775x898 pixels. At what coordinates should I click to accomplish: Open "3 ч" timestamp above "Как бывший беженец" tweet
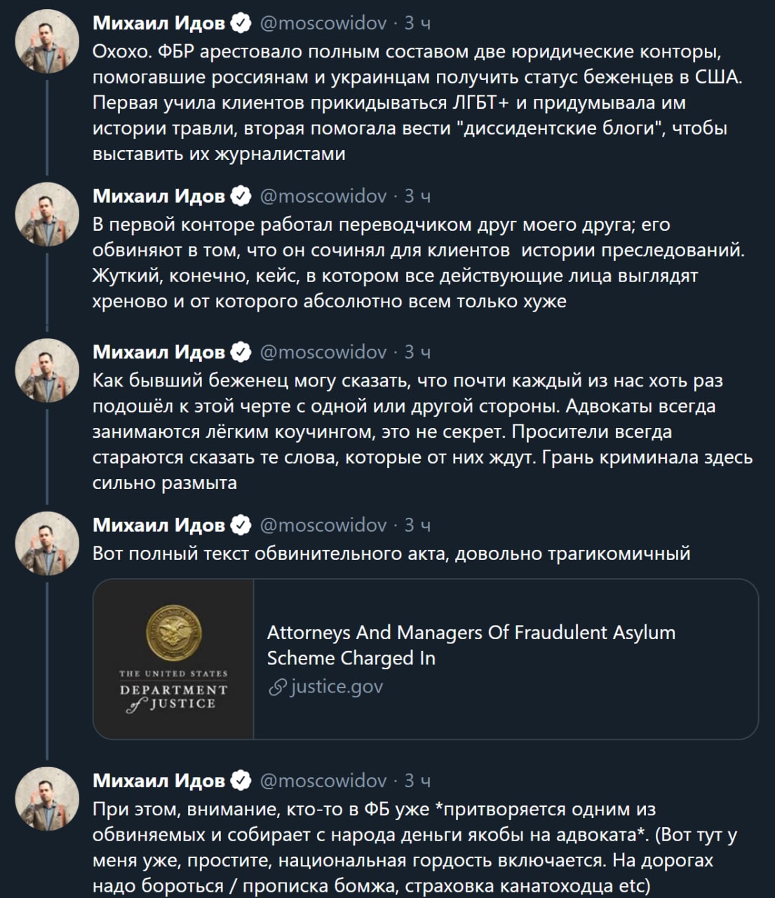(x=417, y=352)
